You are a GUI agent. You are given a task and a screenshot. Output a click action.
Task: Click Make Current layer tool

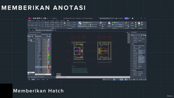point(93,24)
